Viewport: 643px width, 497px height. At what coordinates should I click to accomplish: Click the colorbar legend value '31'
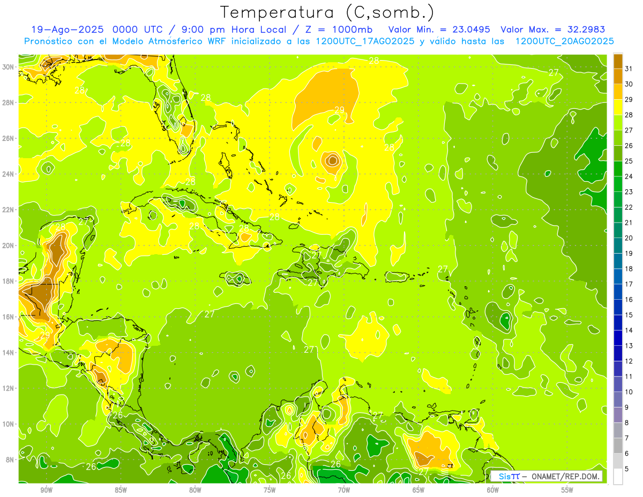click(630, 69)
